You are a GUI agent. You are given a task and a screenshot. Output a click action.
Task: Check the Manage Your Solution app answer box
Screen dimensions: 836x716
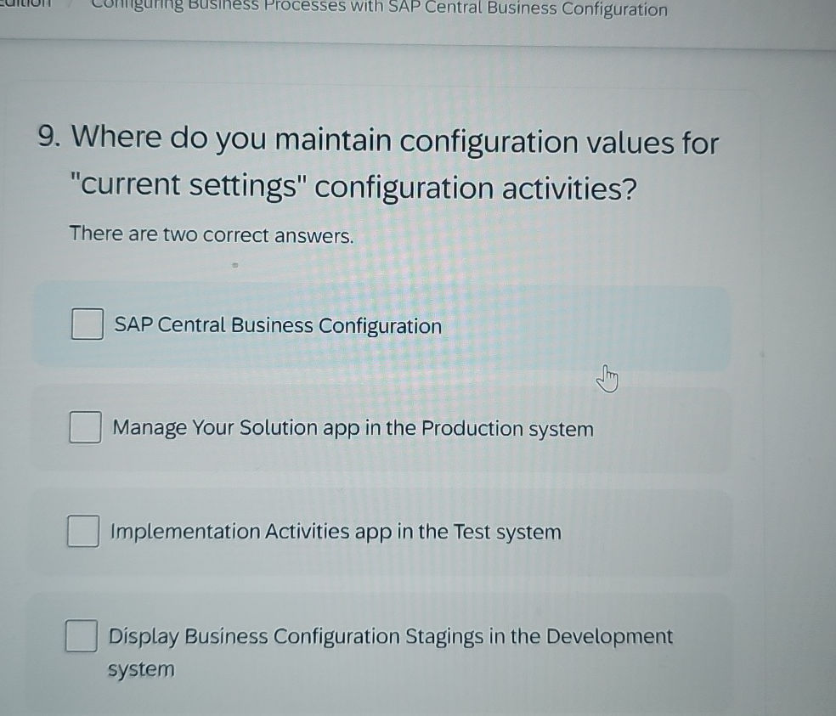[83, 427]
